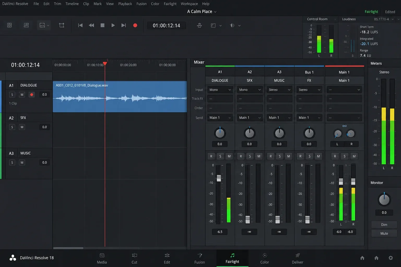
Task: Click the rewind transport button
Action: 91,25
